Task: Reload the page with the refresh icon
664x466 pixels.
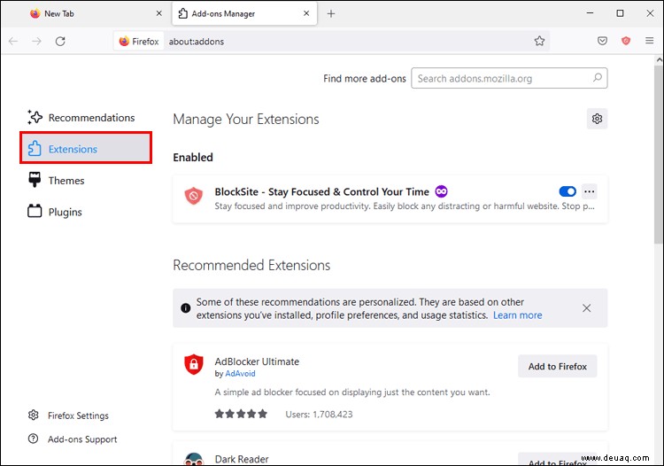Action: click(60, 41)
